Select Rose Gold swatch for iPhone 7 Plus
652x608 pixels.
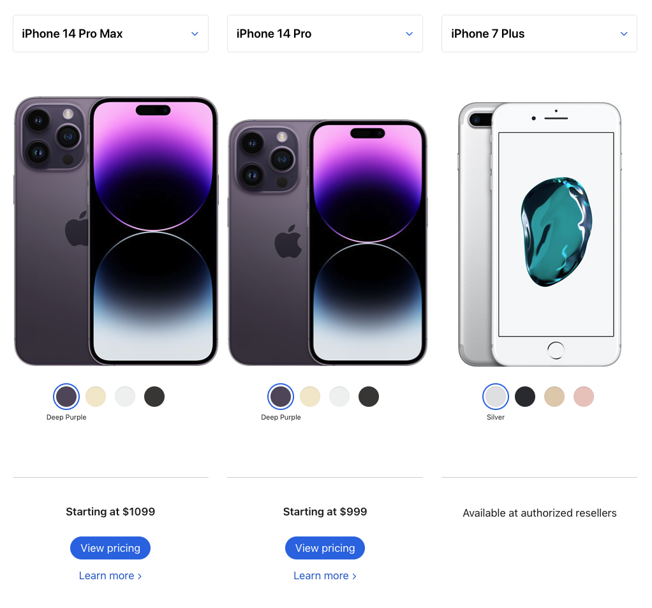click(583, 396)
